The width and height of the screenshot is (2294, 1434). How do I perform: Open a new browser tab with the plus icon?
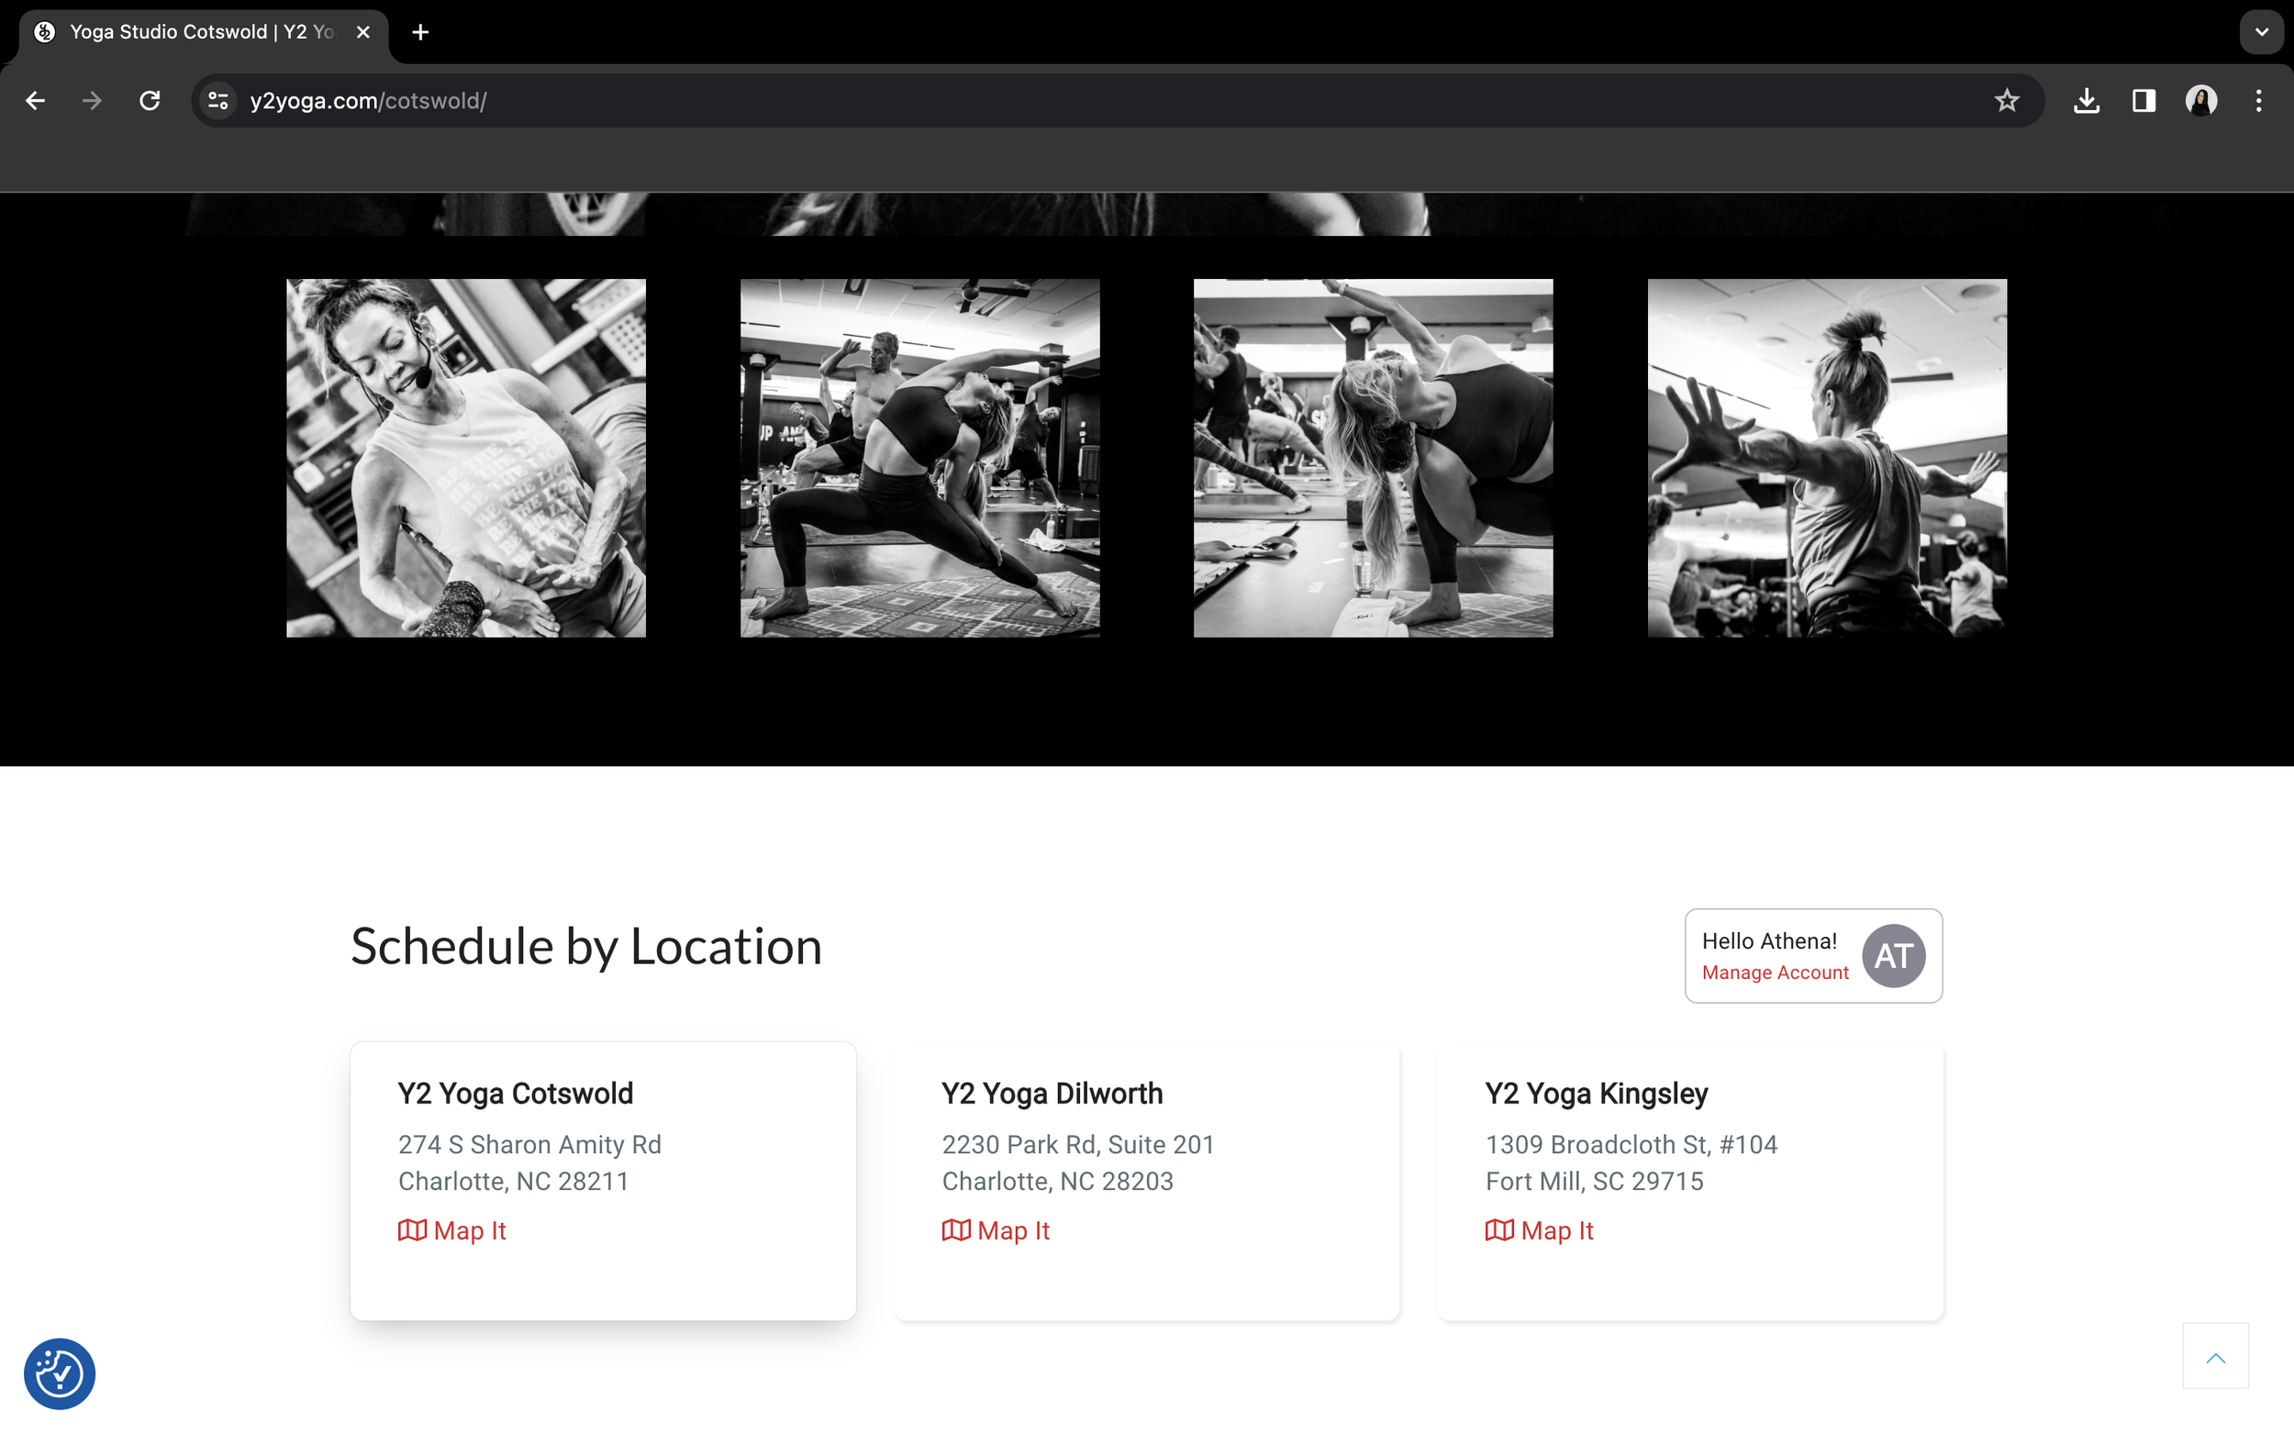420,32
